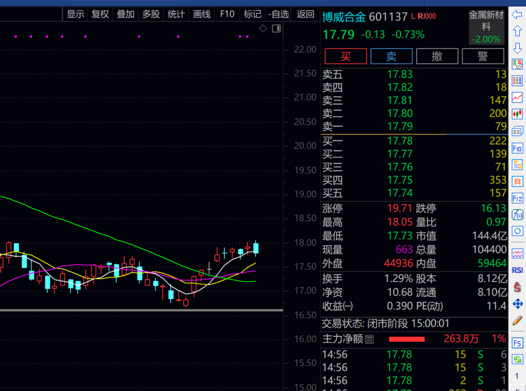The image size is (526, 391).
Task: Click the 卖四 price 17.82
Action: tap(400, 87)
